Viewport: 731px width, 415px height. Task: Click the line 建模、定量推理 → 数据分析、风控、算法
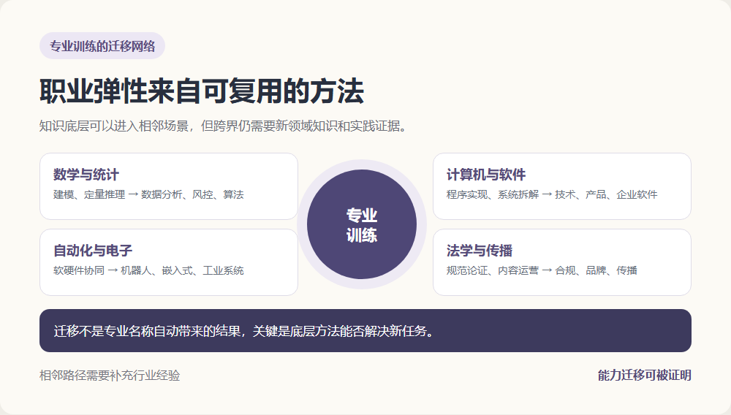(x=148, y=194)
